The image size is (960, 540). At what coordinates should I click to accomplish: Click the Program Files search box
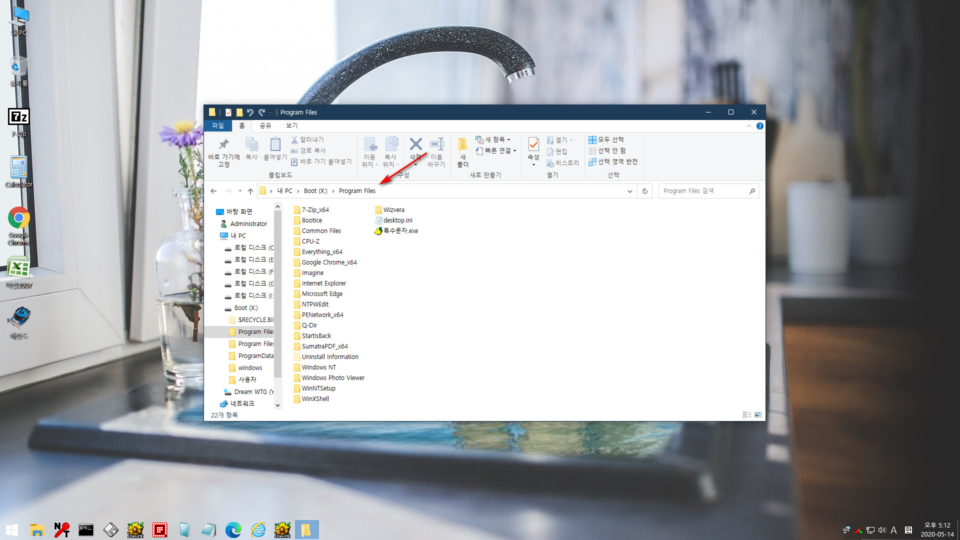[x=708, y=191]
